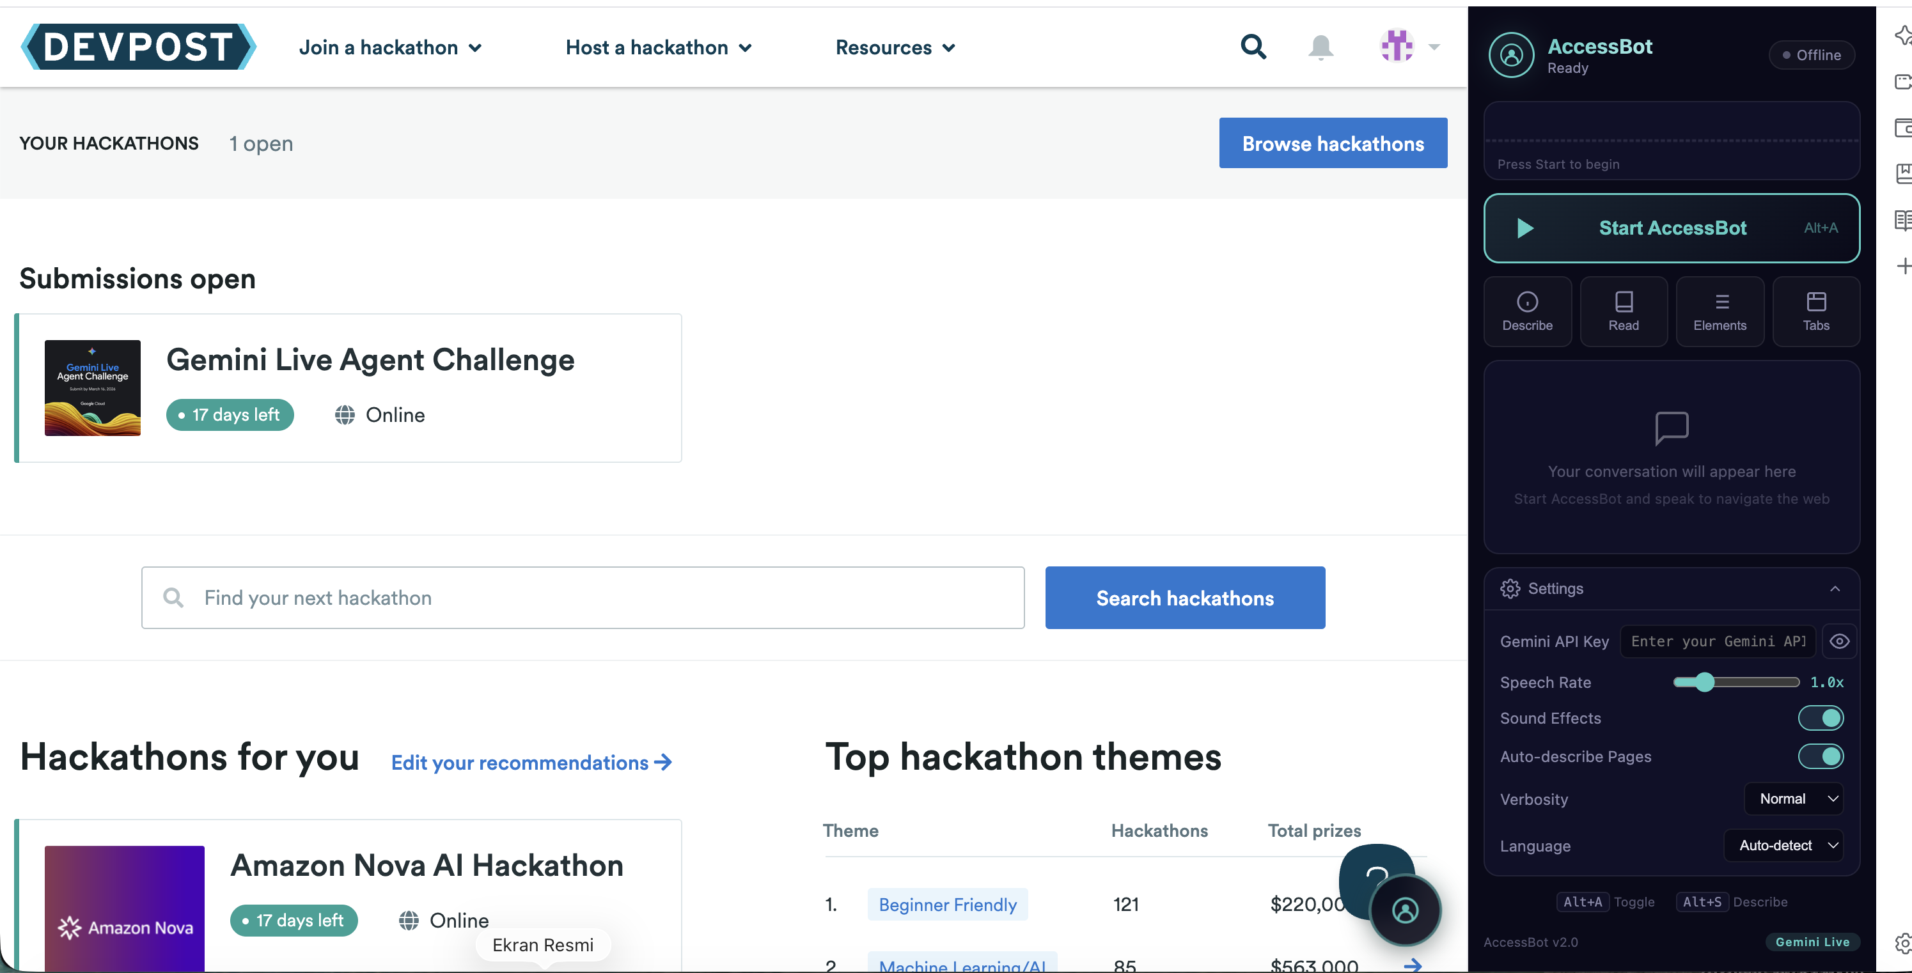
Task: Click the floating AccessBot avatar button
Action: (x=1404, y=910)
